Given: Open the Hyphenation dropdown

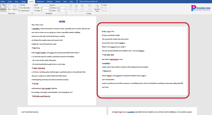Looking at the screenshot, I should [25, 11].
